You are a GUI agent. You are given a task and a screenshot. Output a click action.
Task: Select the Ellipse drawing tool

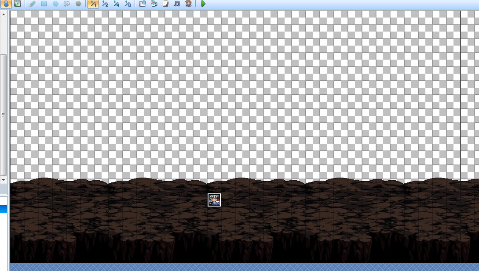click(x=55, y=4)
